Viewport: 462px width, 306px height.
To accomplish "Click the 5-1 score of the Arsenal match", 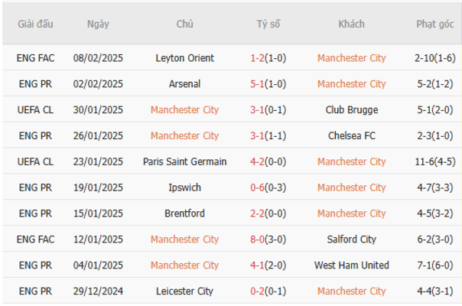I will (259, 84).
